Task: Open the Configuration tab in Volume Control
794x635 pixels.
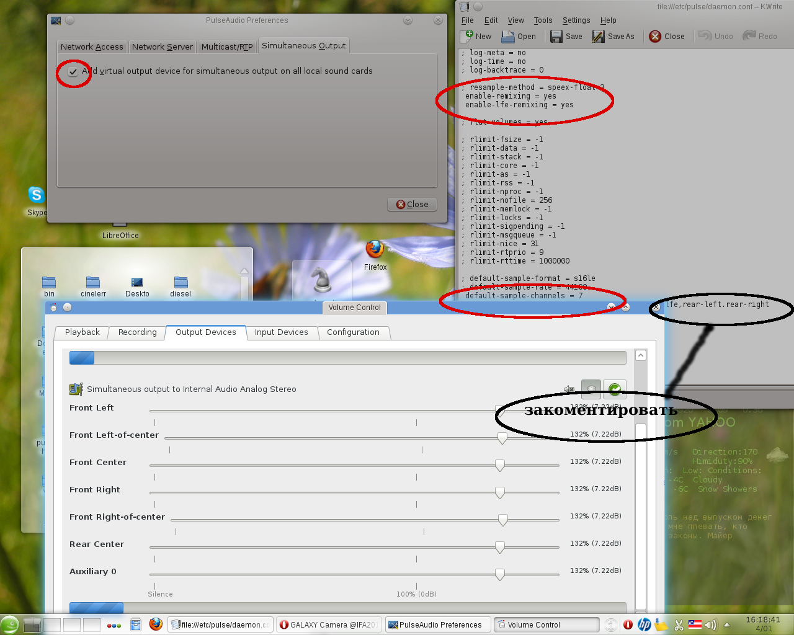Action: coord(353,332)
